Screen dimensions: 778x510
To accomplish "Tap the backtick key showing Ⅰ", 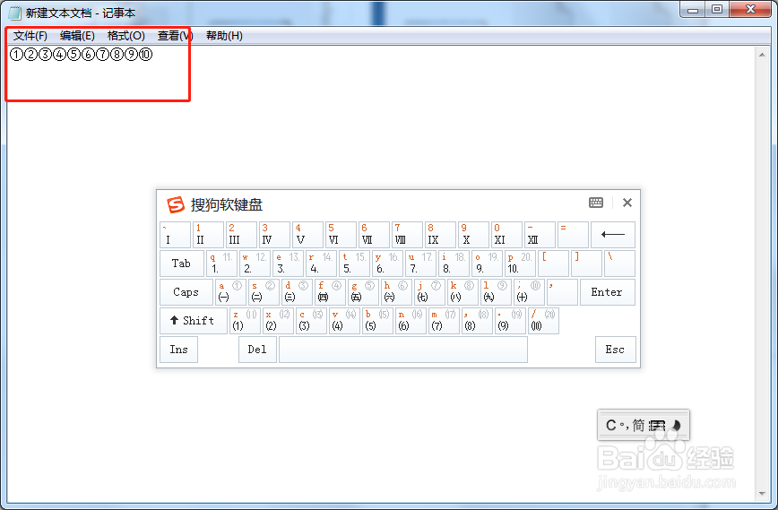I will coord(175,235).
